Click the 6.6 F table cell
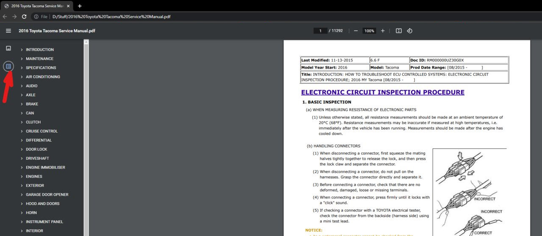This screenshot has width=542, height=236. point(389,60)
